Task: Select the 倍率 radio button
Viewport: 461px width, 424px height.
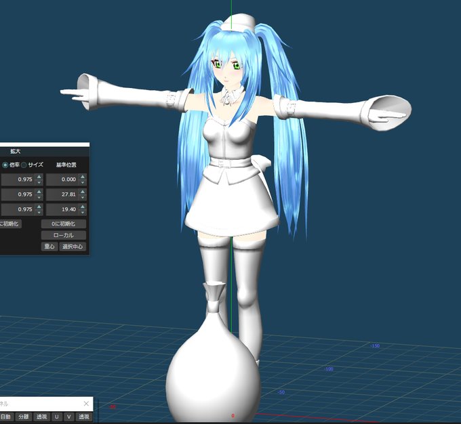Action: [x=5, y=165]
